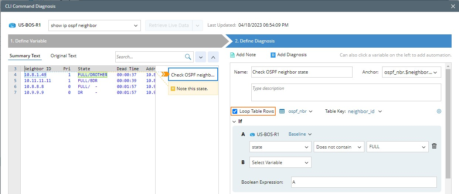The height and width of the screenshot is (194, 459).
Task: Click the ospf_nbr table icon
Action: 282,111
